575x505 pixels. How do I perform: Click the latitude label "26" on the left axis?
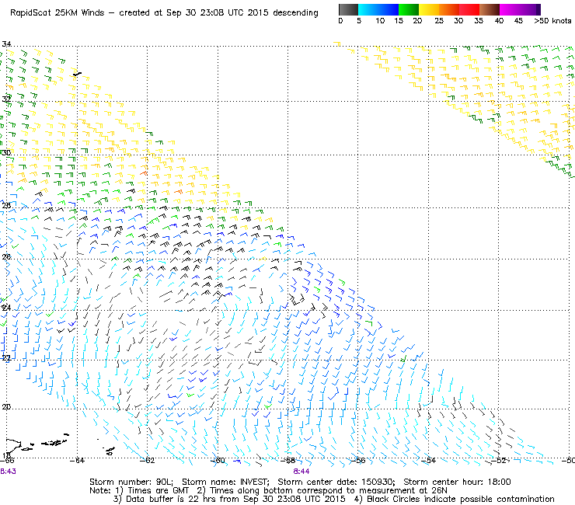(x=6, y=256)
